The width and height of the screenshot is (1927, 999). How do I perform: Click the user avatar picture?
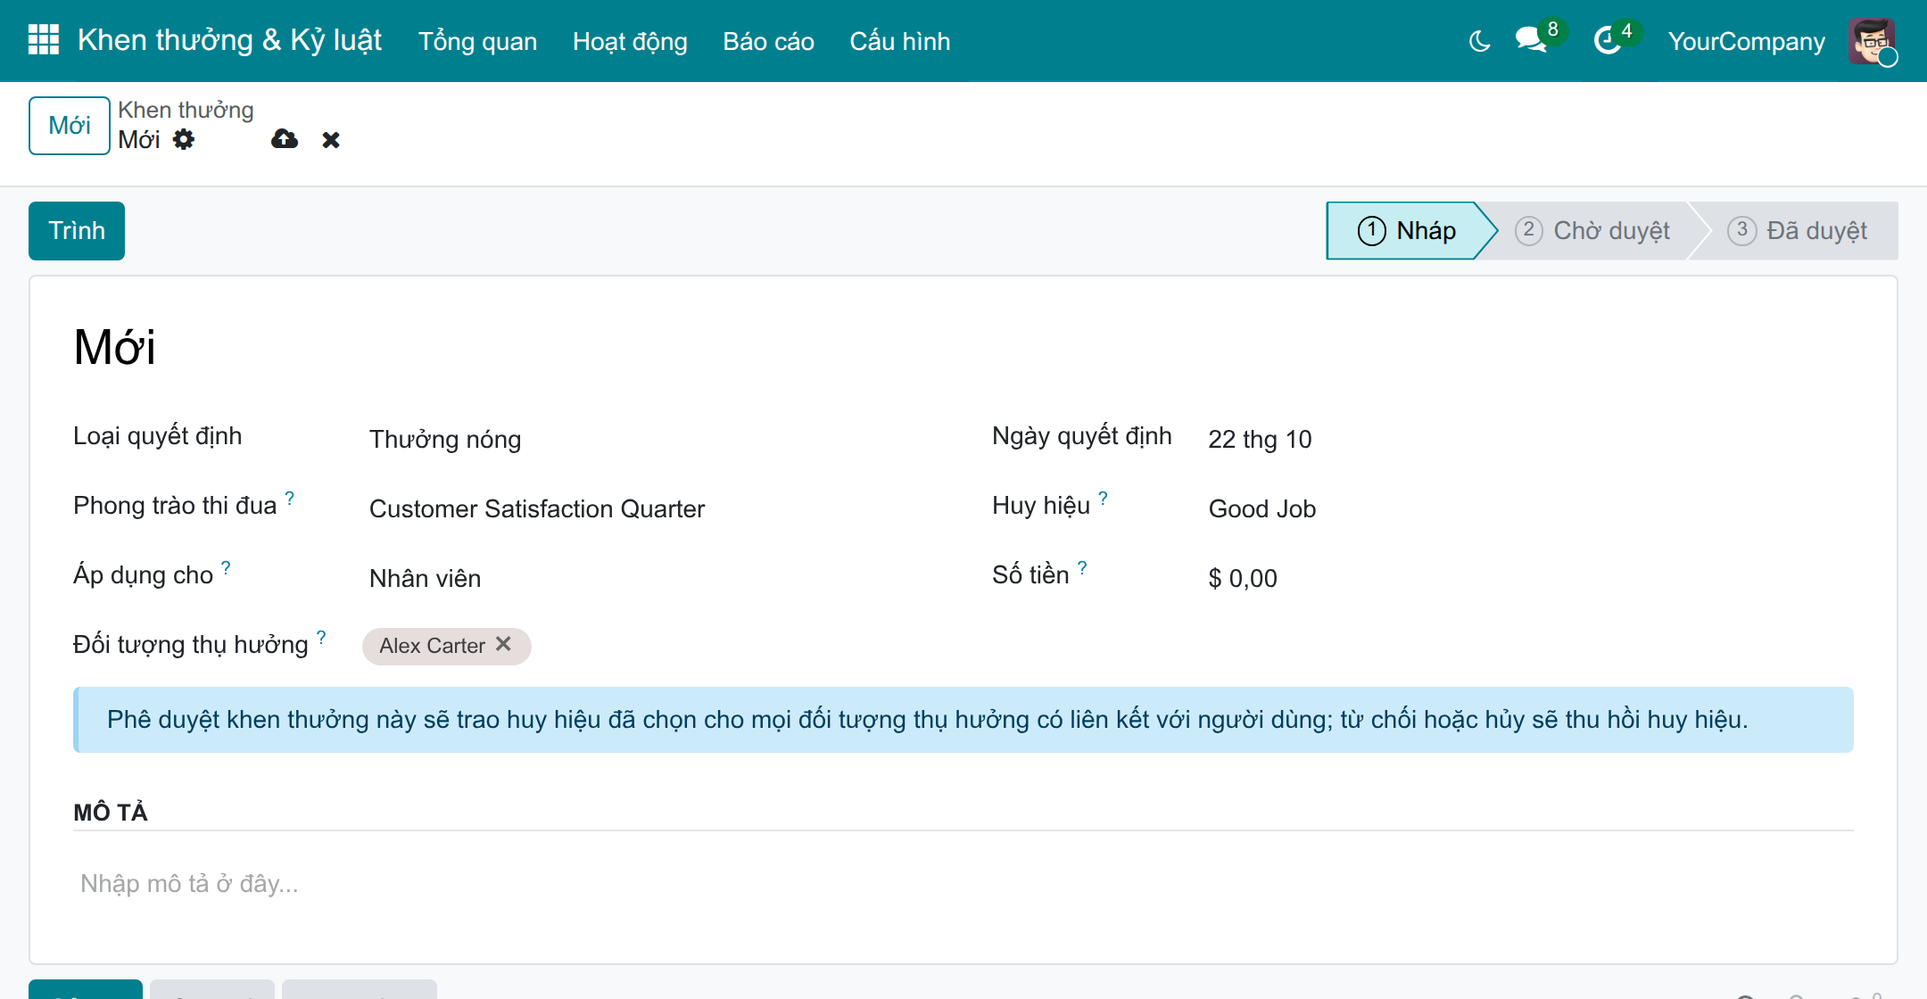click(x=1872, y=41)
